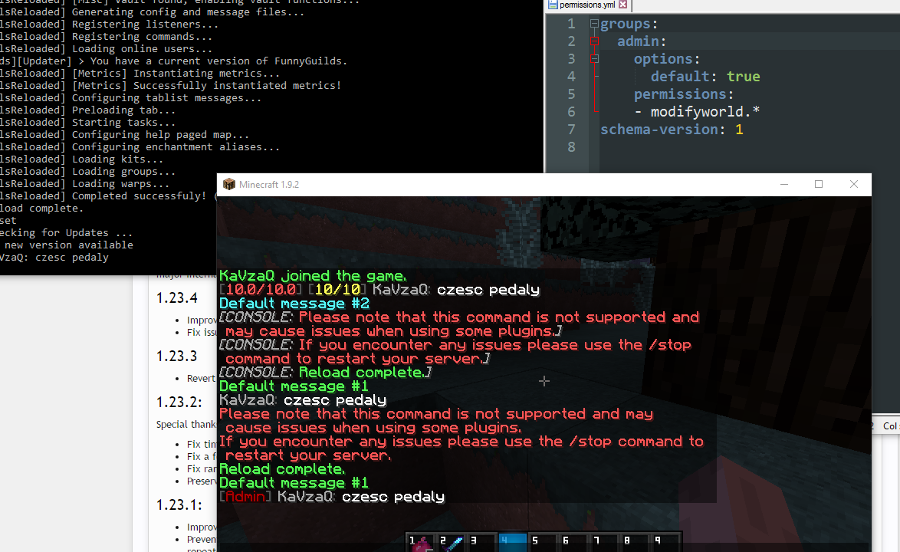900x552 pixels.
Task: Click line number 4 in editor margin
Action: pyautogui.click(x=571, y=77)
